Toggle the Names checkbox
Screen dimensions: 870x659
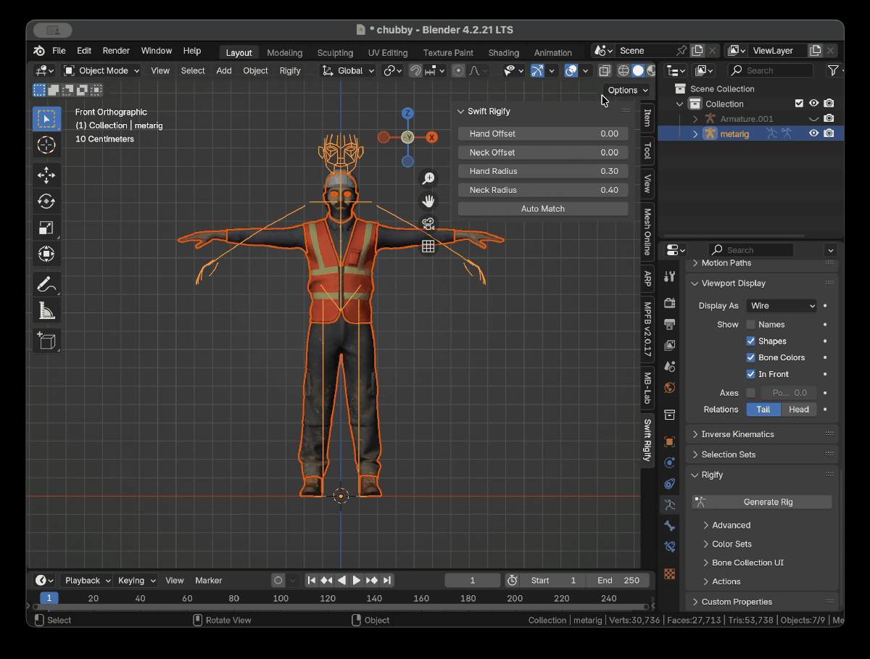(750, 325)
